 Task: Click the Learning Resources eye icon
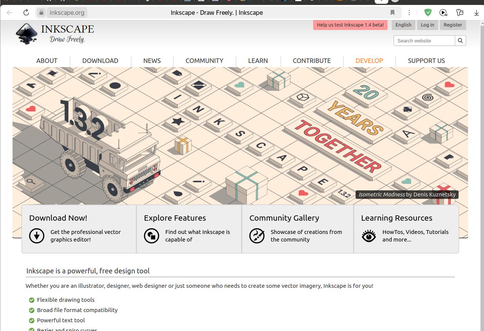pos(369,236)
